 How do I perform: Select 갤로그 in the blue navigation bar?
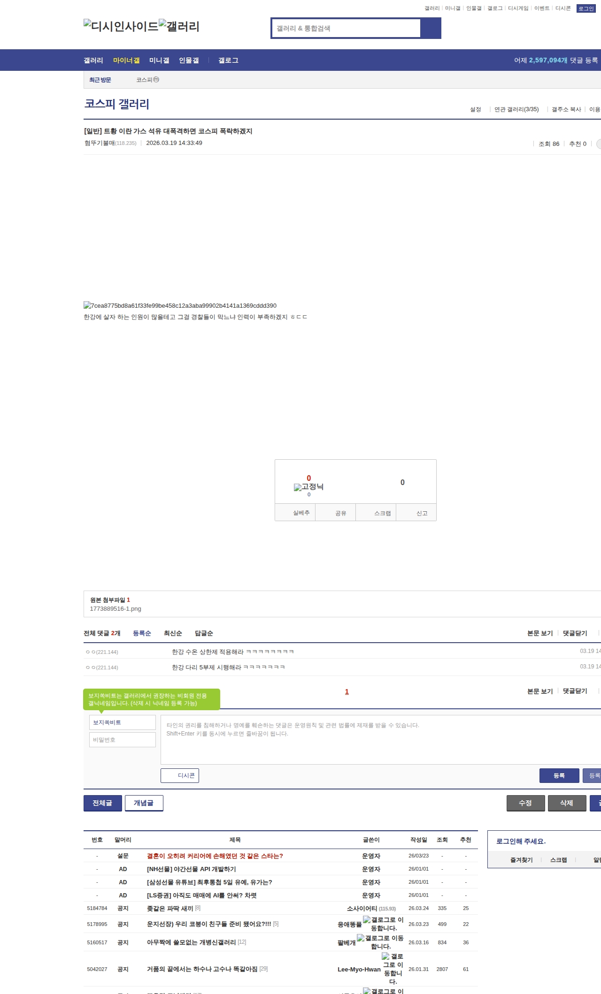tap(228, 60)
